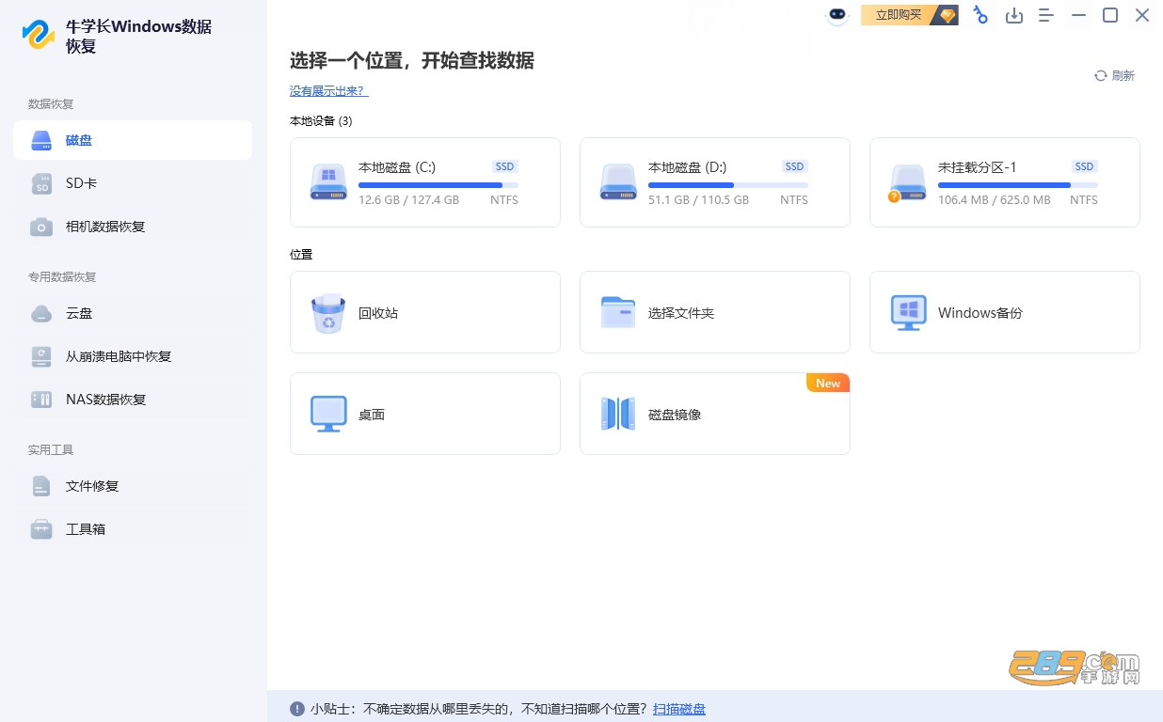
Task: Click the key registration icon
Action: tap(980, 15)
